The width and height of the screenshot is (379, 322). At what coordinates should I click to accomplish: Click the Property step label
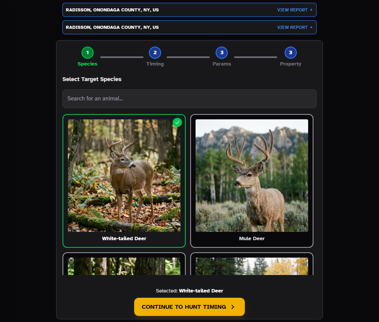pos(291,64)
